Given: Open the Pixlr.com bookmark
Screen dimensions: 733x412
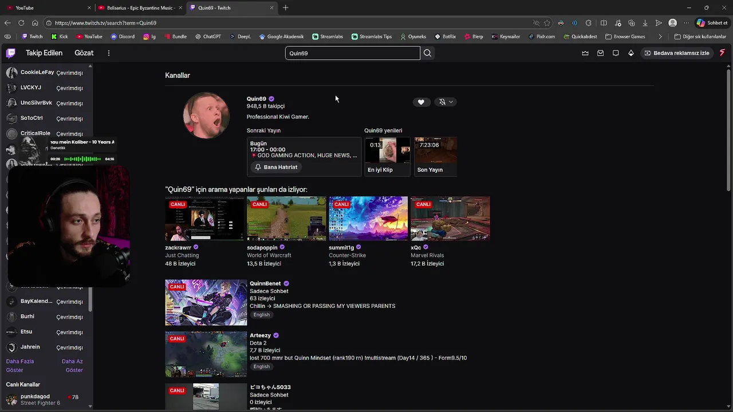Looking at the screenshot, I should pyautogui.click(x=541, y=37).
